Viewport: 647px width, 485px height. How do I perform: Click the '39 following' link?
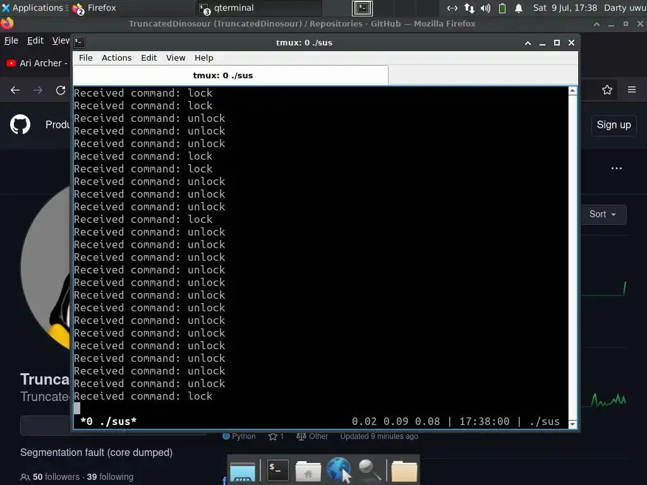pos(110,477)
